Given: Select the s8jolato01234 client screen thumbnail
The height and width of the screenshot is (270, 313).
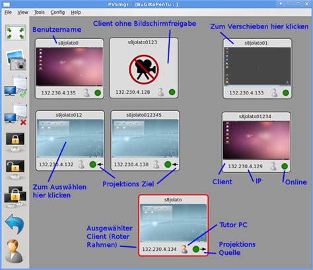Looking at the screenshot, I should point(256,140).
